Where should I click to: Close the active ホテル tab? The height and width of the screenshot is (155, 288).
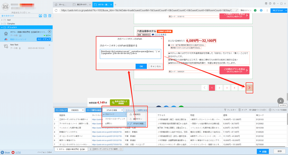[111, 5]
